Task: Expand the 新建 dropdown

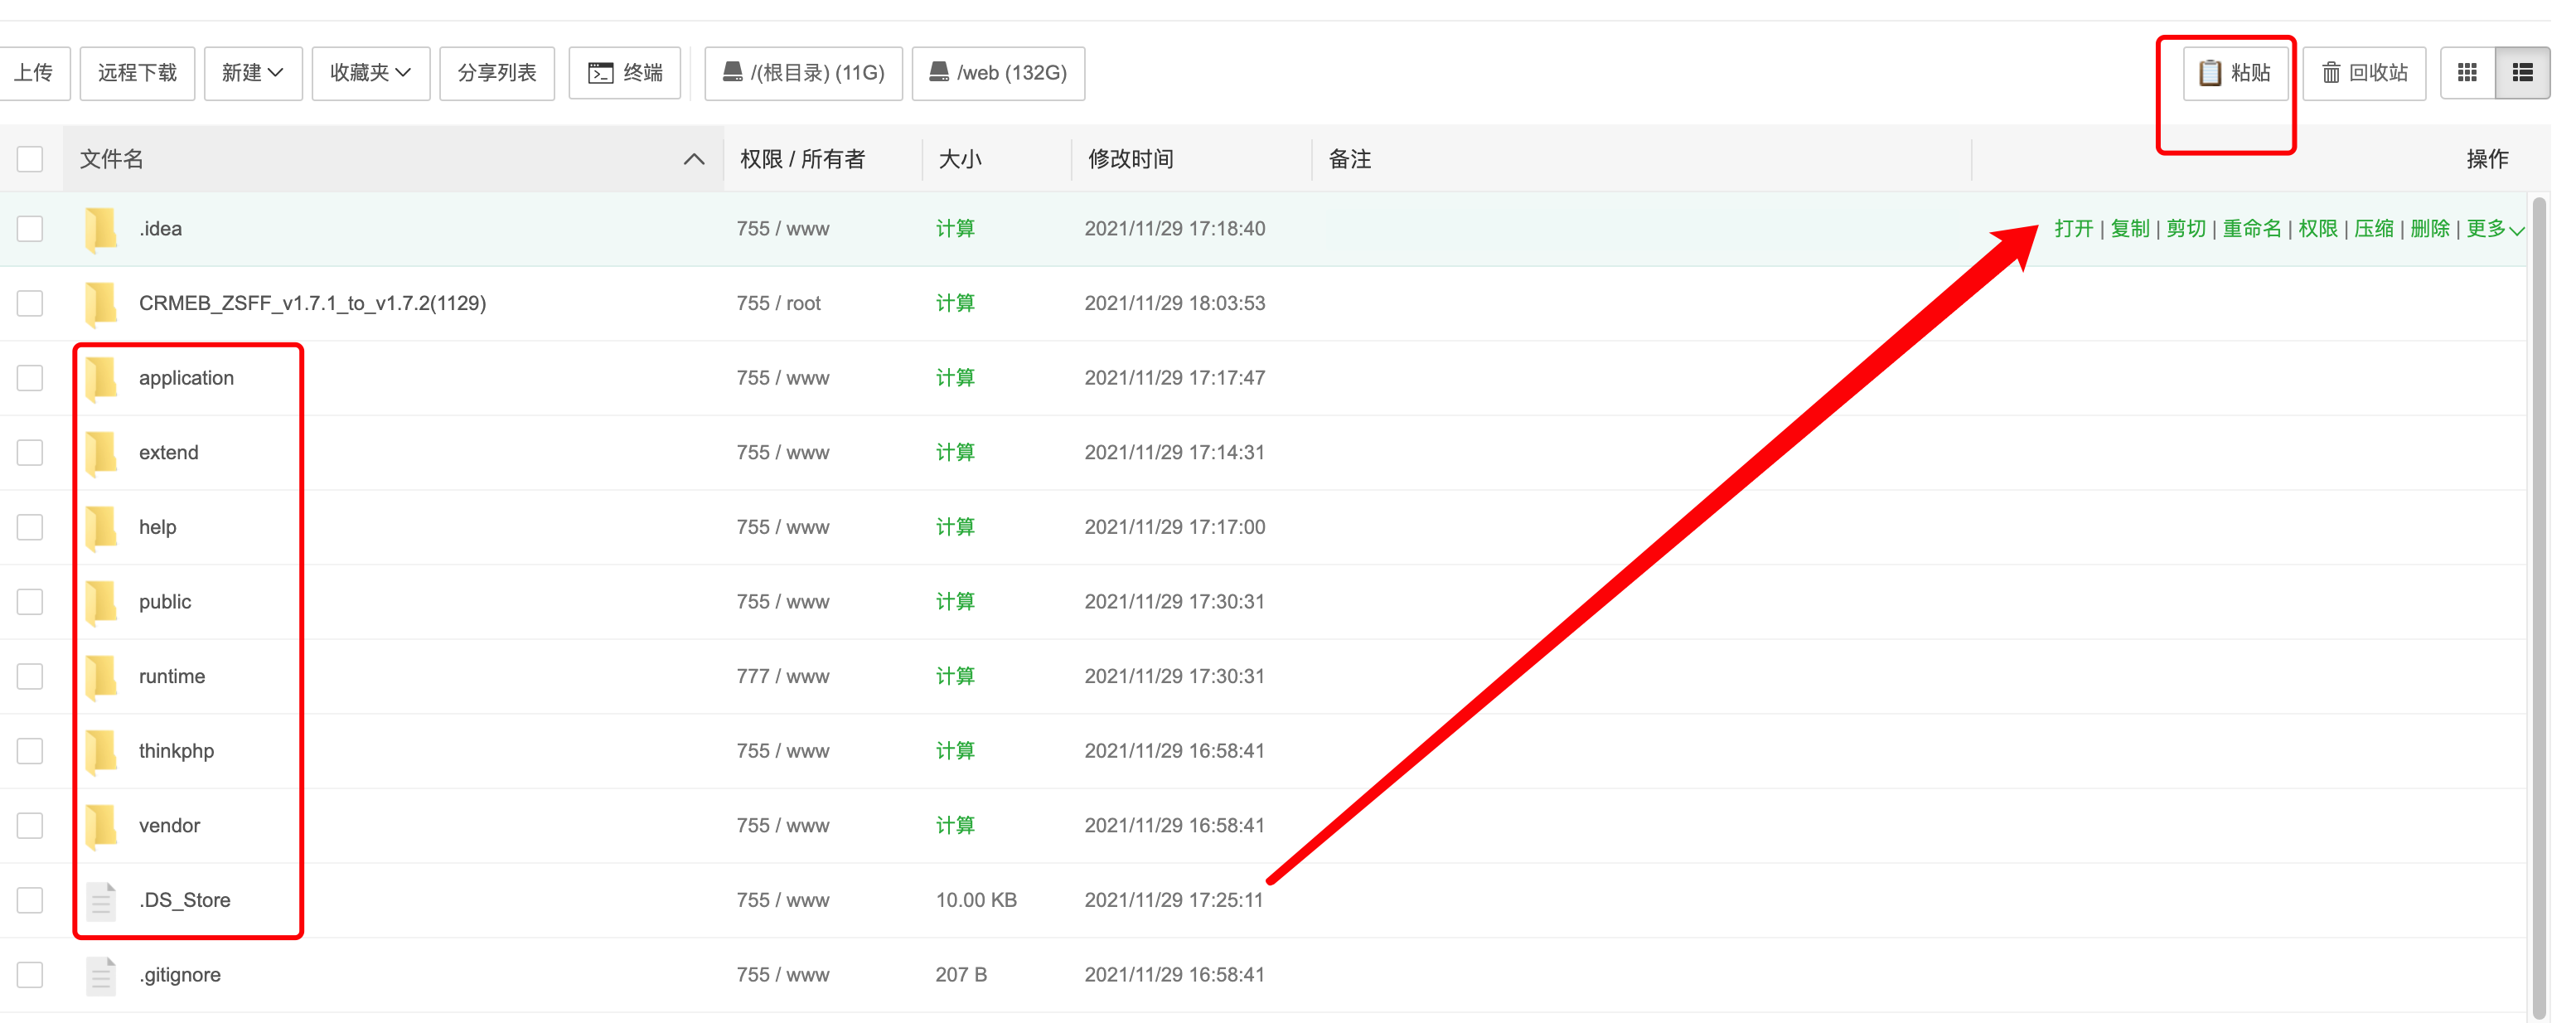Action: [253, 73]
